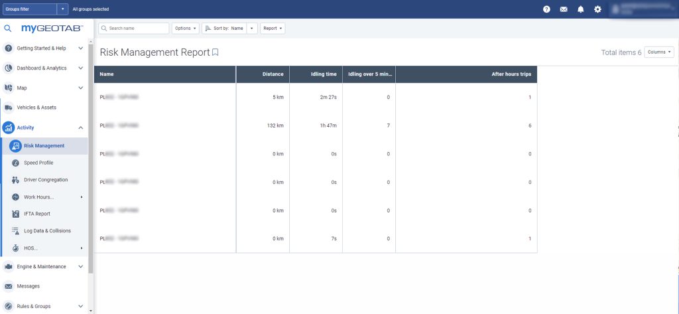Click the Vehicles & Assets truck icon
Viewport: 679px width, 314px height.
[9, 108]
